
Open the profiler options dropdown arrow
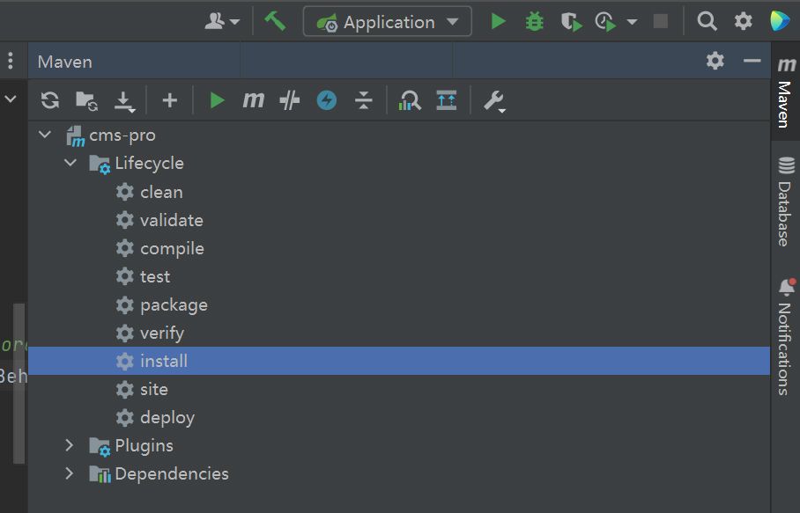[x=632, y=22]
